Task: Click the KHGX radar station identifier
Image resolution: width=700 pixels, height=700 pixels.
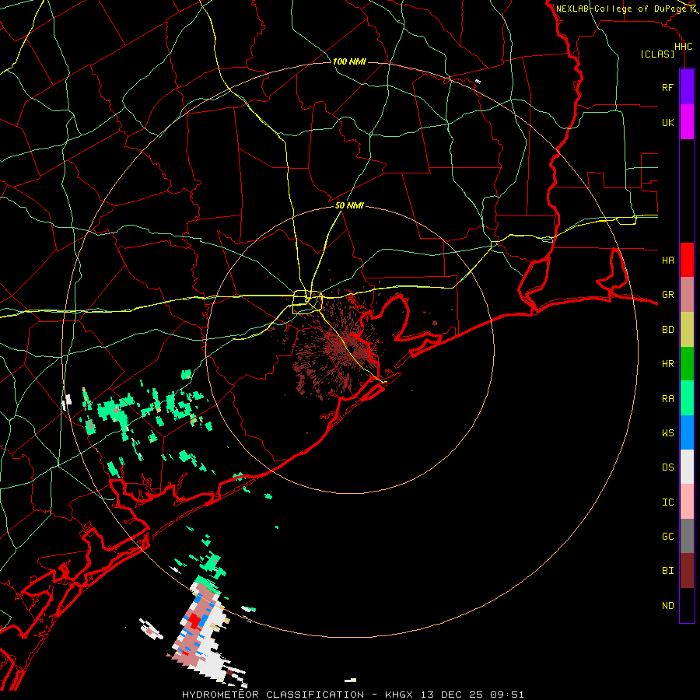Action: click(x=401, y=695)
